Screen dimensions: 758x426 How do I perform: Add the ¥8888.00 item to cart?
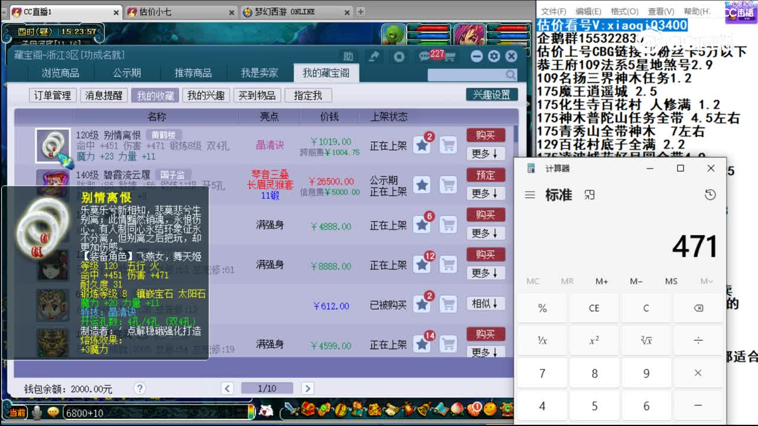click(448, 264)
